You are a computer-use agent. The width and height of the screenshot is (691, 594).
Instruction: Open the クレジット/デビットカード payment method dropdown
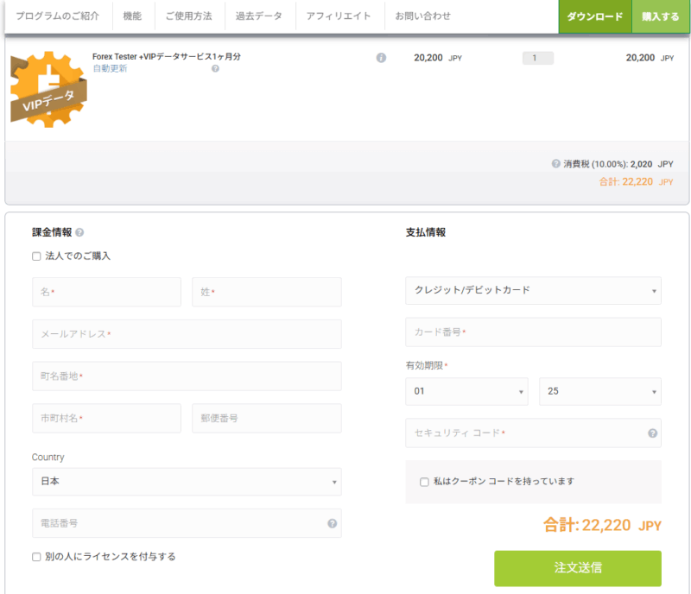[533, 290]
